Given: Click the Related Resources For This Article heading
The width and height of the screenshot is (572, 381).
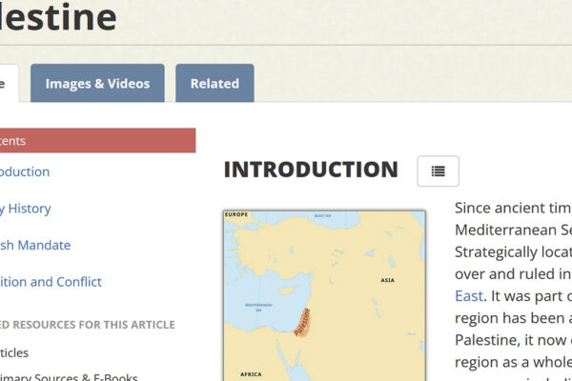Looking at the screenshot, I should click(x=88, y=325).
